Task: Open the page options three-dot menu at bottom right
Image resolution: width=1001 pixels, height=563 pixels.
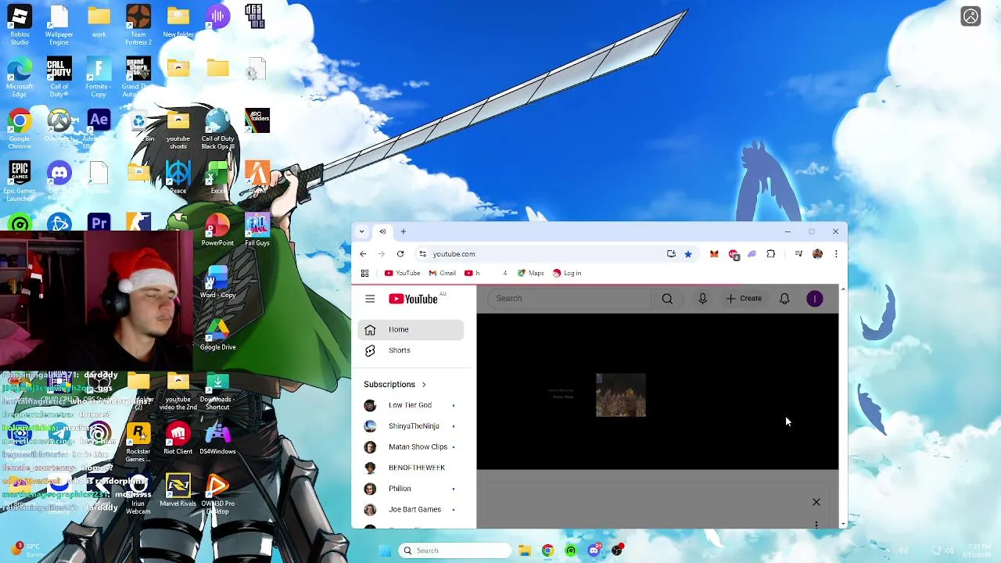Action: tap(816, 525)
